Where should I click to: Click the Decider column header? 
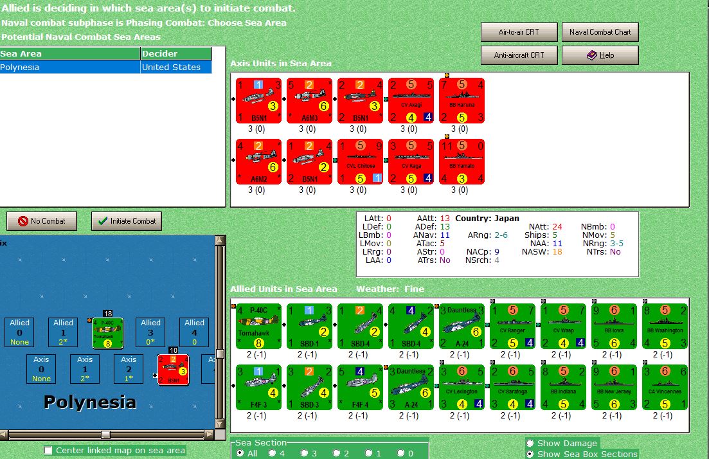[176, 53]
